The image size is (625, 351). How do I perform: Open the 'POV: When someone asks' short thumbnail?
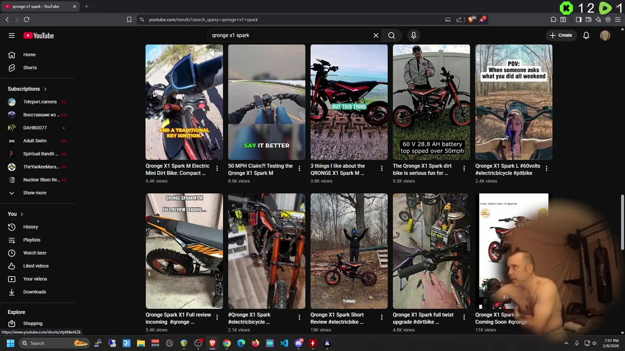coord(514,102)
